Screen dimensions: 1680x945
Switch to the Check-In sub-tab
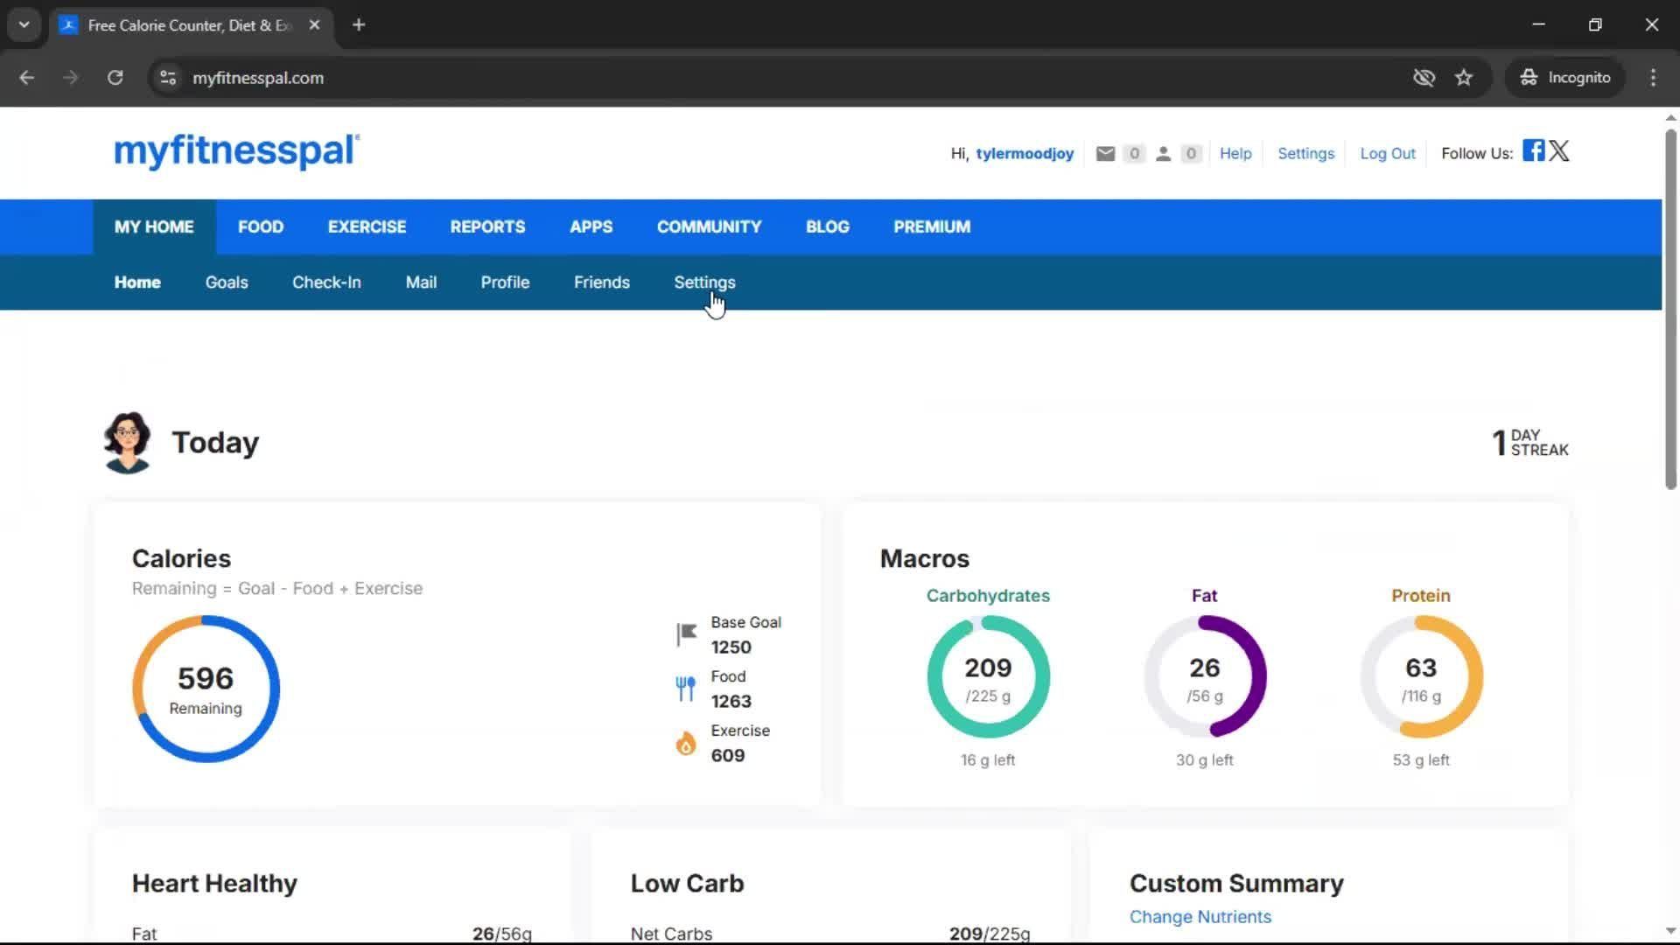pyautogui.click(x=326, y=283)
